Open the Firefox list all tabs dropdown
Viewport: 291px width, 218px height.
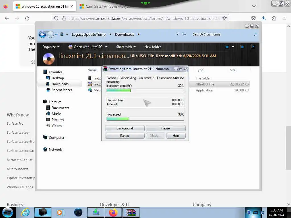(254, 6)
